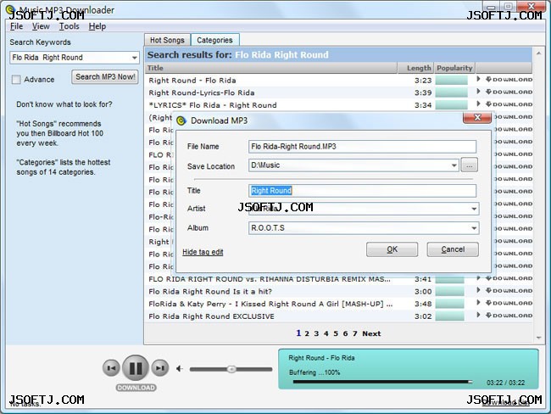
Task: Click the Title field containing Right Round
Action: pyautogui.click(x=362, y=191)
